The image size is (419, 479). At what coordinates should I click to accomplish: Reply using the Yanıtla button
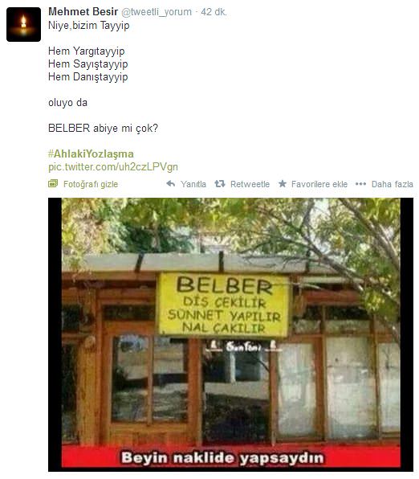click(193, 184)
